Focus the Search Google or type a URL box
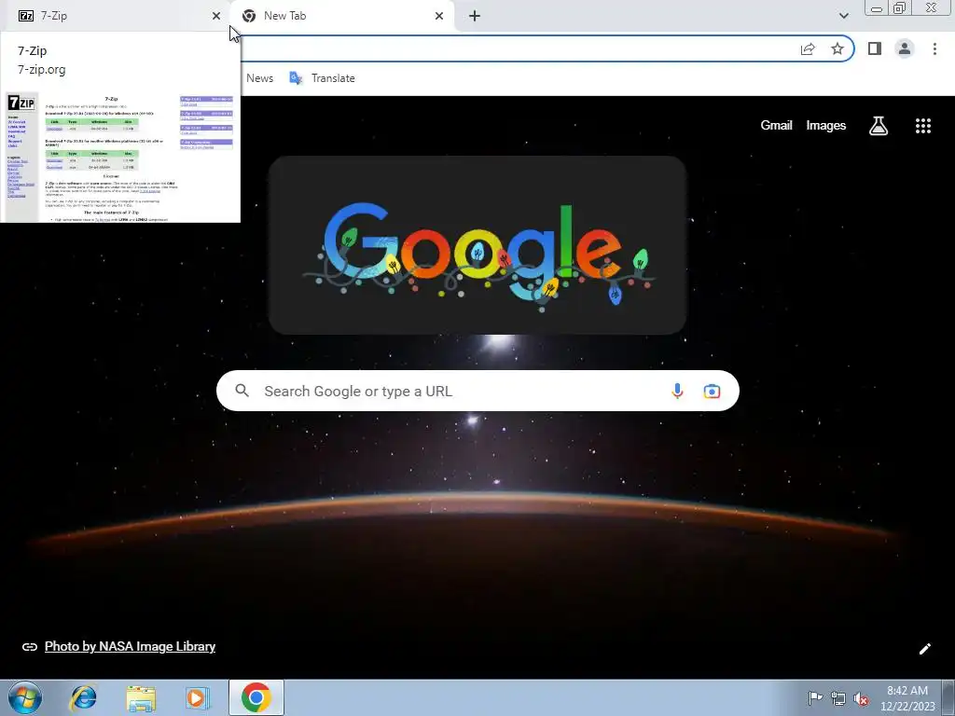This screenshot has width=955, height=716. click(477, 391)
